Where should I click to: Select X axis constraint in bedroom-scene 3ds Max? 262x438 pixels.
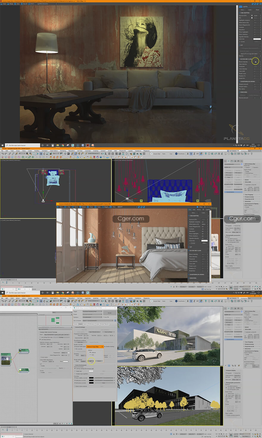pyautogui.click(x=188, y=154)
